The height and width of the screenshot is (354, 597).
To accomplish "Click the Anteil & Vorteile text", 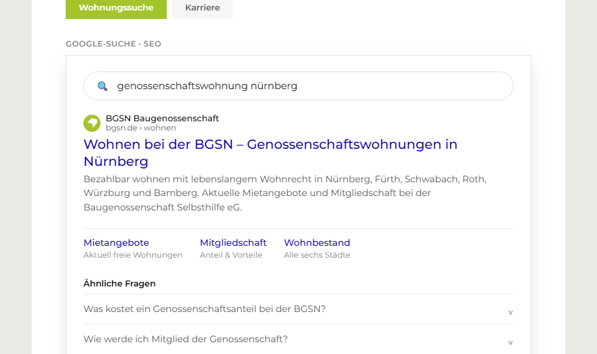I will (231, 255).
